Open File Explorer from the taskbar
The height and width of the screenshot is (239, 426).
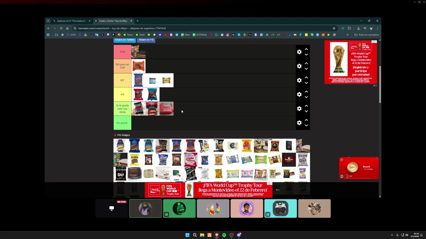coord(202,235)
